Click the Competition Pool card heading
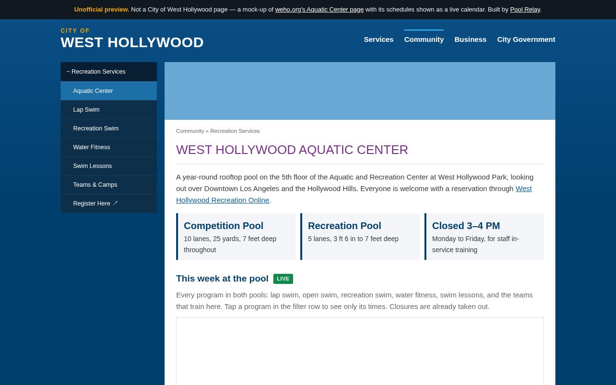This screenshot has width=616, height=385. point(223,226)
